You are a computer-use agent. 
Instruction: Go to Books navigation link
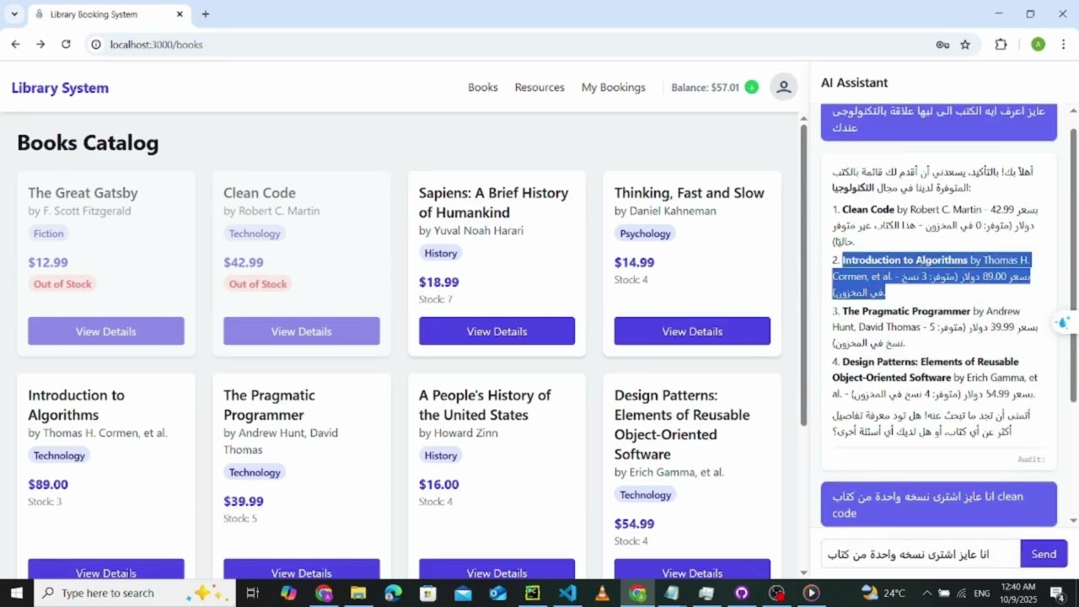pyautogui.click(x=483, y=87)
